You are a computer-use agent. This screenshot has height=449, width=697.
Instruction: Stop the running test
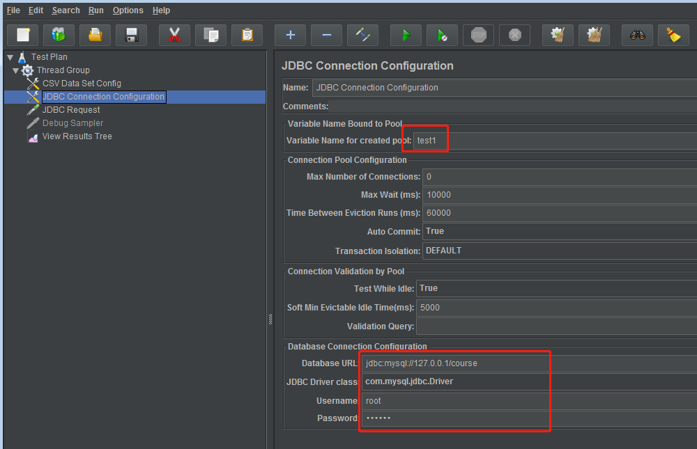pos(478,35)
